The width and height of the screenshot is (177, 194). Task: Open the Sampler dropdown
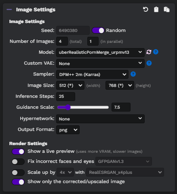pyautogui.click(x=92, y=74)
